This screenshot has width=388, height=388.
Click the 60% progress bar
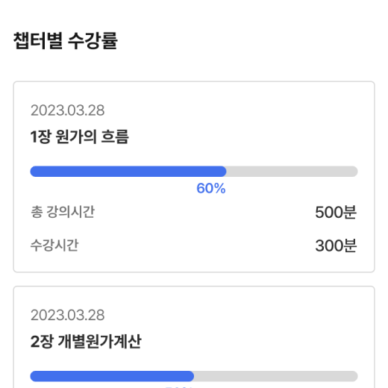(x=194, y=172)
